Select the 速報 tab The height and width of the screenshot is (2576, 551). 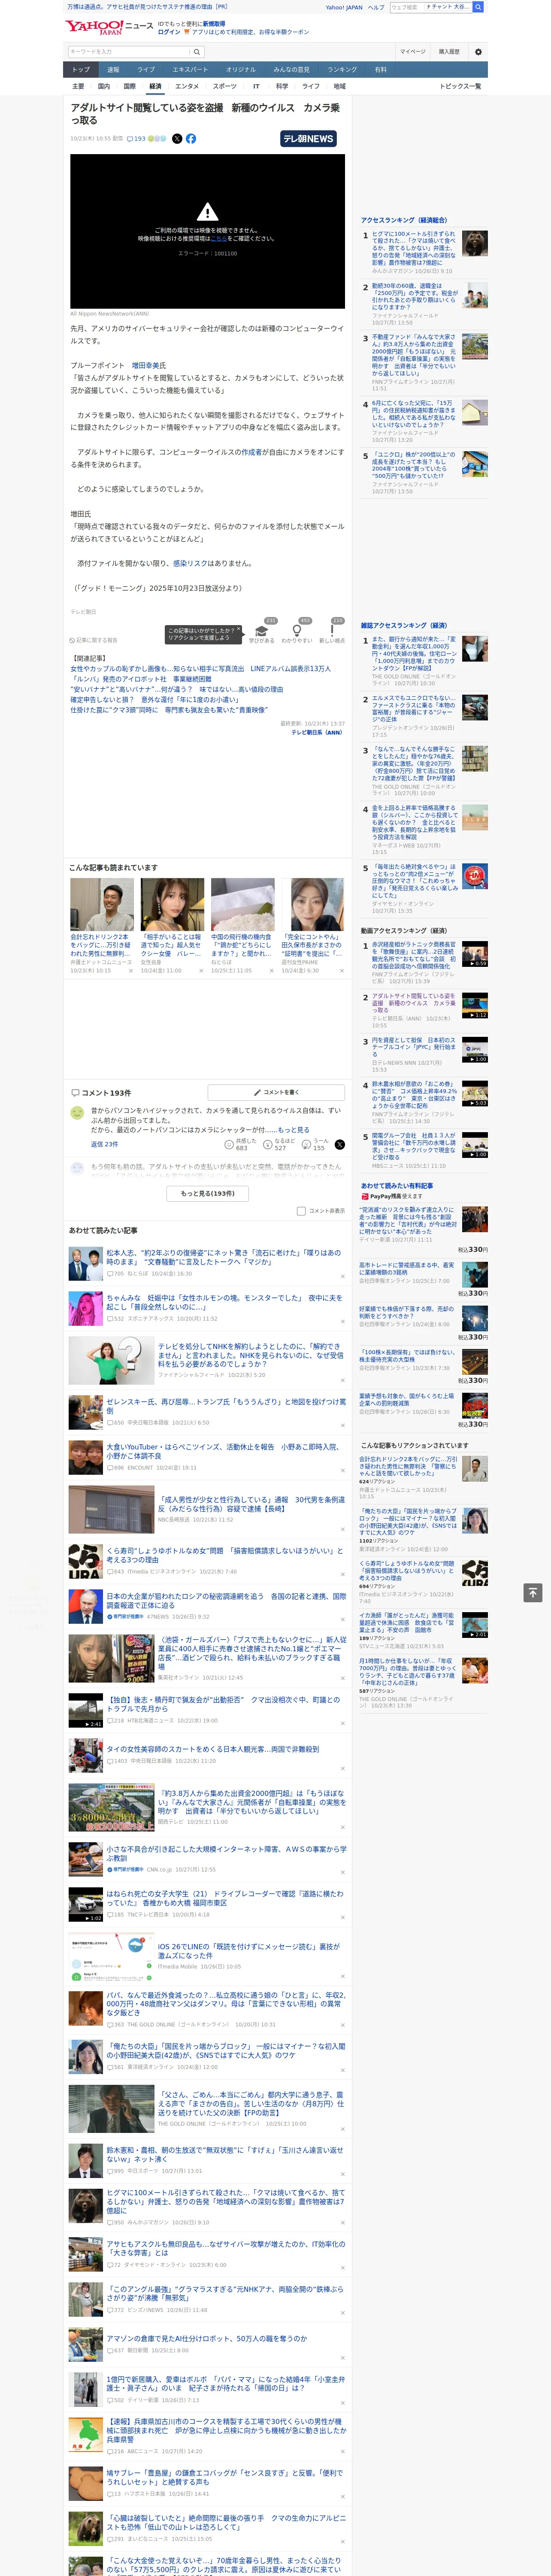[x=113, y=70]
